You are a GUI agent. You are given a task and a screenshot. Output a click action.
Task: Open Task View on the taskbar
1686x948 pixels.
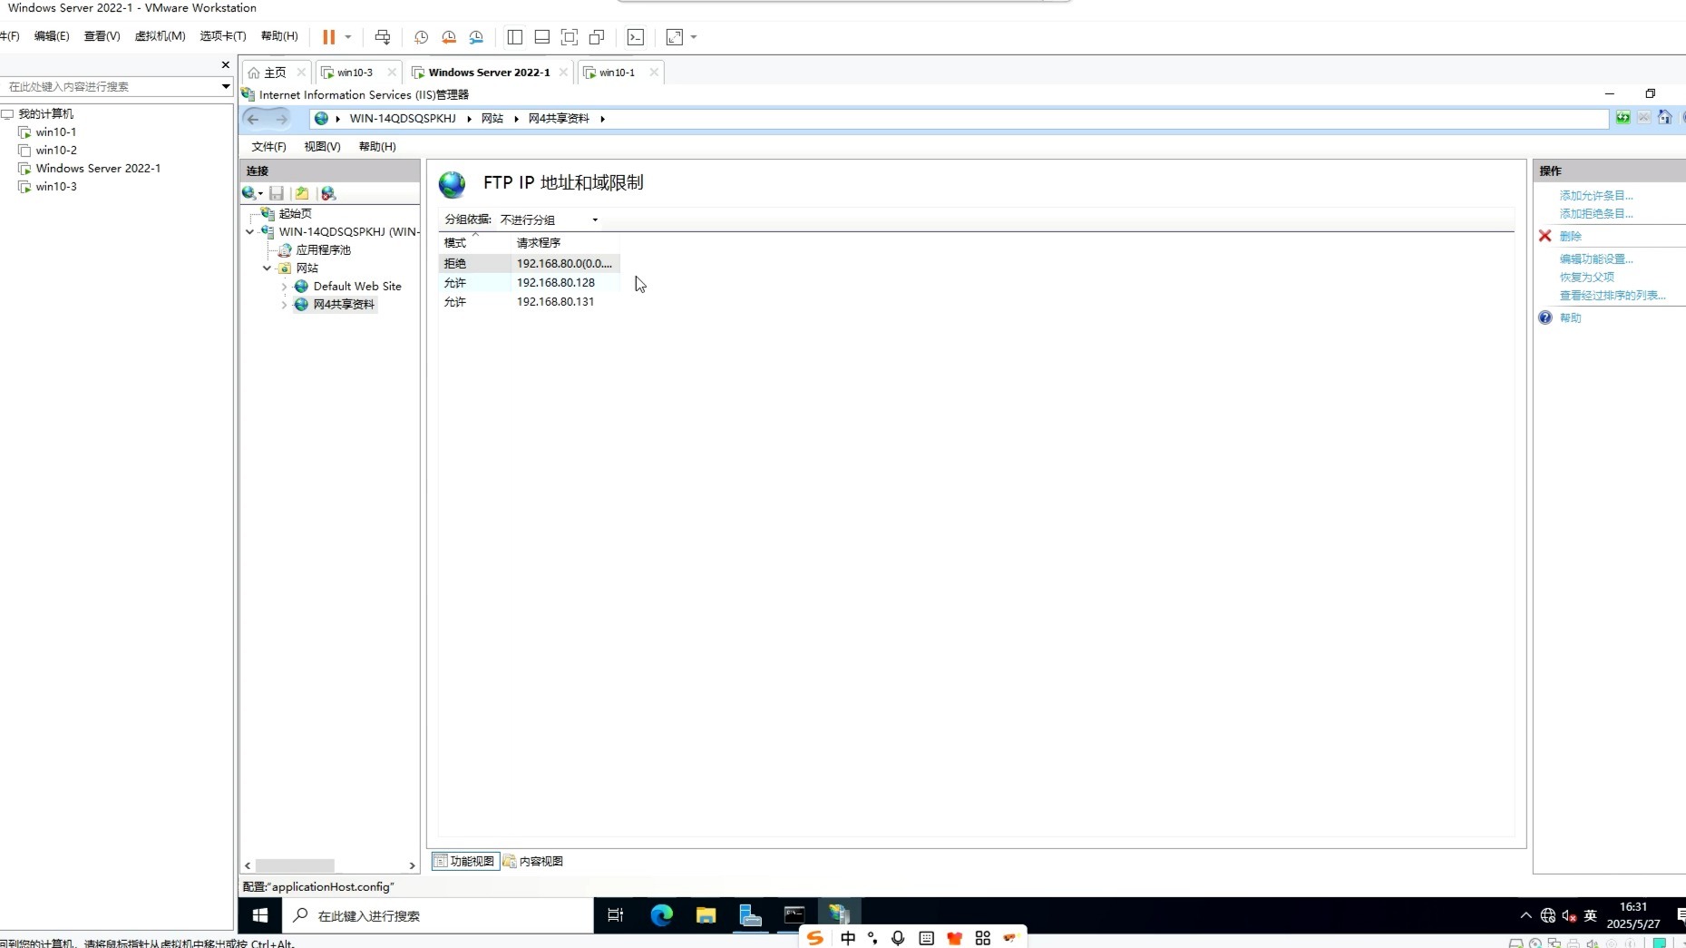click(615, 915)
